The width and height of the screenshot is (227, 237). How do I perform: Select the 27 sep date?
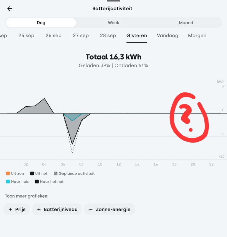[x=81, y=36]
